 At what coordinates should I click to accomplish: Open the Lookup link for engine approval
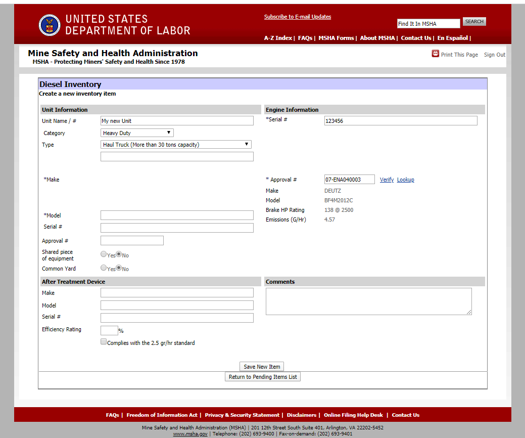coord(405,180)
